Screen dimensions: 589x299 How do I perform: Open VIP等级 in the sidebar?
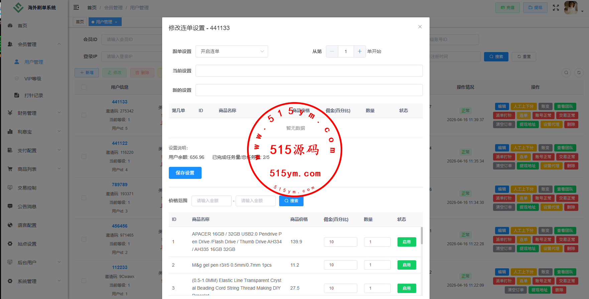(x=33, y=79)
